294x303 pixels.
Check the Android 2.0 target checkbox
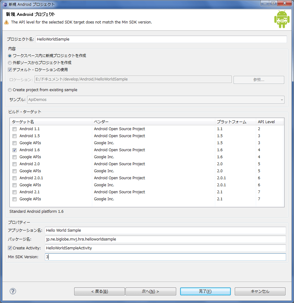[x=15, y=164]
